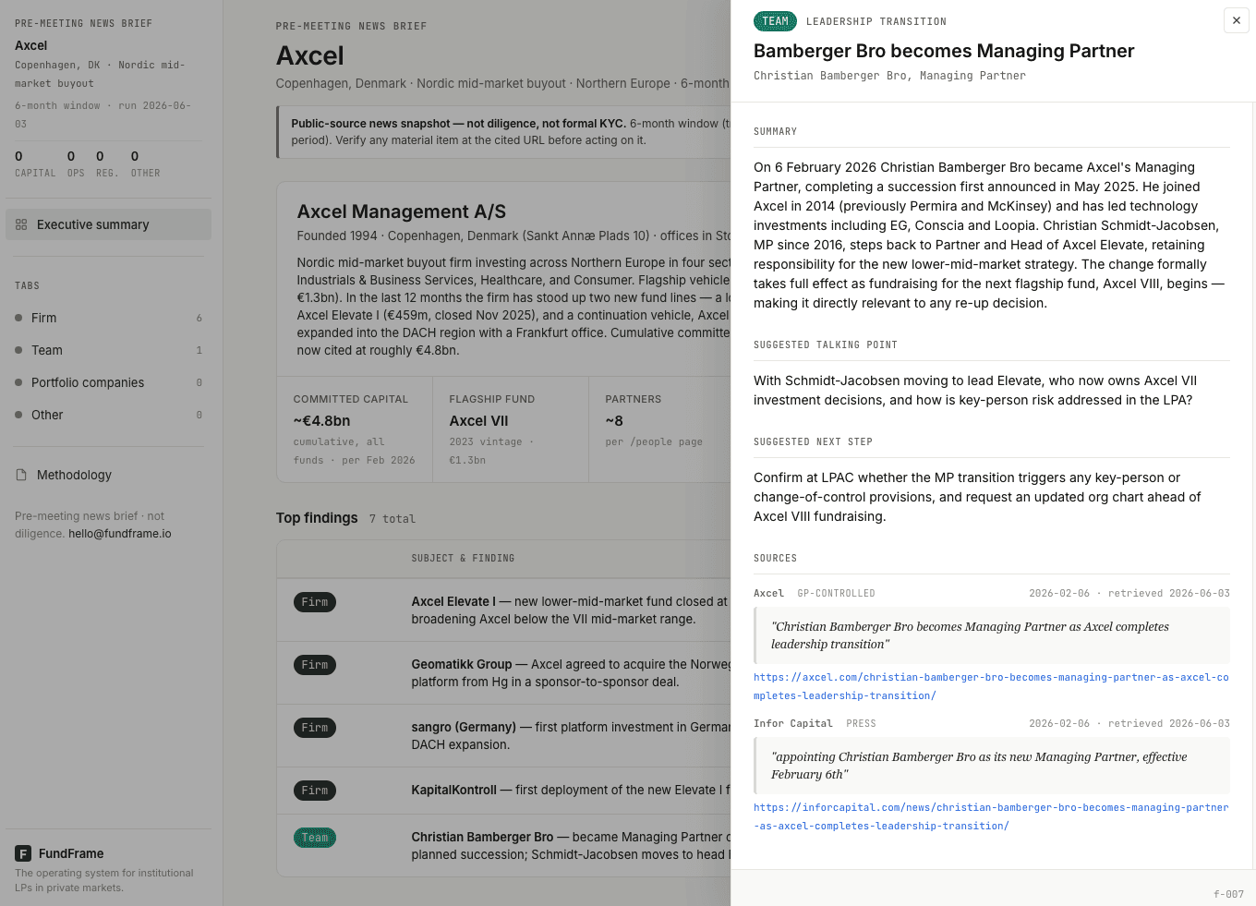The image size is (1256, 906).
Task: Open the Executive summary section
Action: [x=108, y=224]
